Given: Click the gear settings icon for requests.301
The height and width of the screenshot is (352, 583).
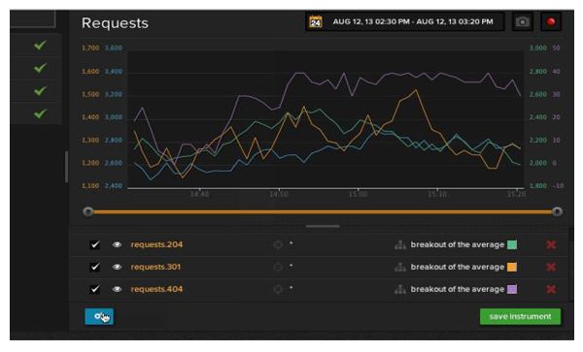Looking at the screenshot, I should tap(278, 267).
